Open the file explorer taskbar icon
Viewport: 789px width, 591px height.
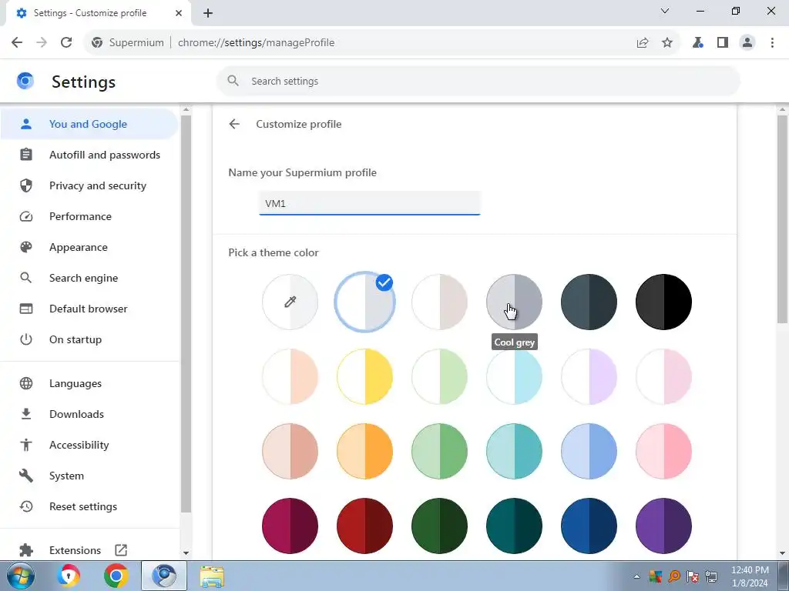click(x=212, y=576)
